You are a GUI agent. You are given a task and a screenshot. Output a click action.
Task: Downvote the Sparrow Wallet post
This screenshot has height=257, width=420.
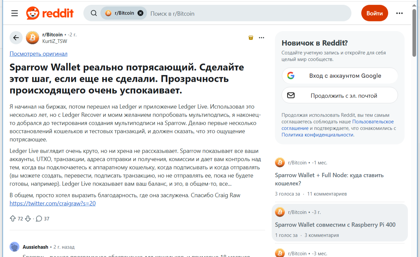(x=28, y=218)
